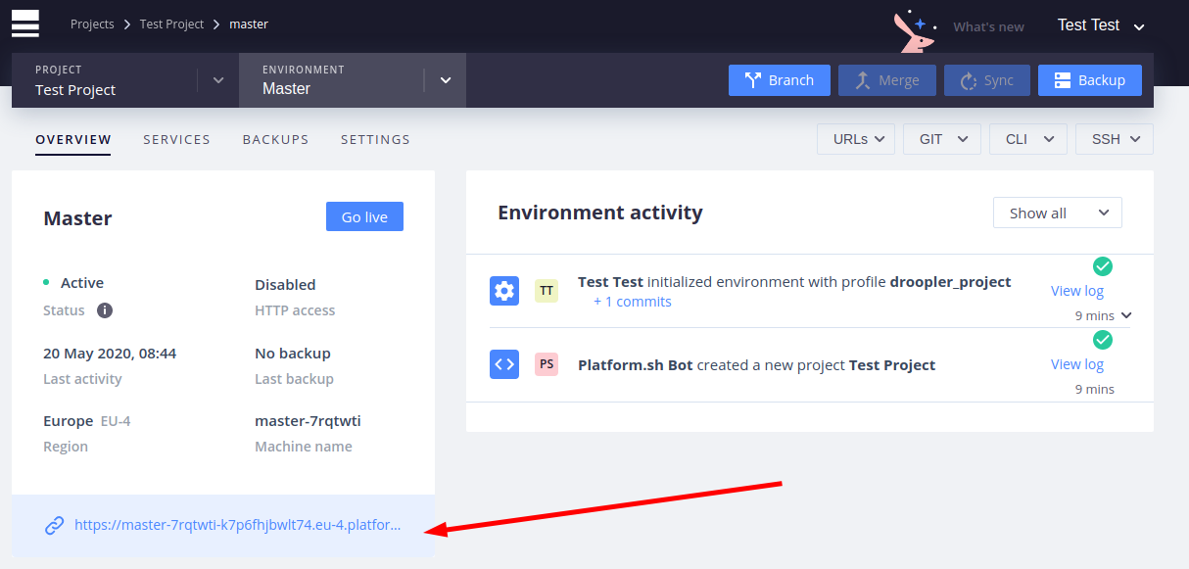Click Test Project in the breadcrumb
Viewport: 1189px width, 569px height.
click(171, 24)
